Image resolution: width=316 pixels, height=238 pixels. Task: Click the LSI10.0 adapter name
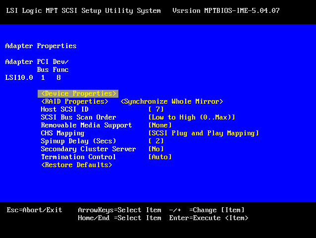pyautogui.click(x=19, y=78)
